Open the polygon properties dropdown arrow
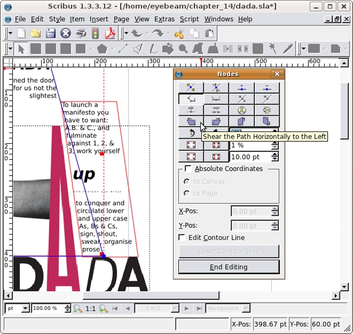This screenshot has width=353, height=334. [112, 49]
